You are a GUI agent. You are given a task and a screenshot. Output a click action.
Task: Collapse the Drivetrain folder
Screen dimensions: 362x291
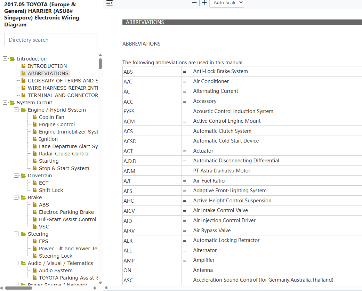[16, 175]
